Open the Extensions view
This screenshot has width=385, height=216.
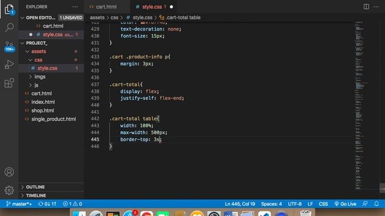[x=9, y=83]
